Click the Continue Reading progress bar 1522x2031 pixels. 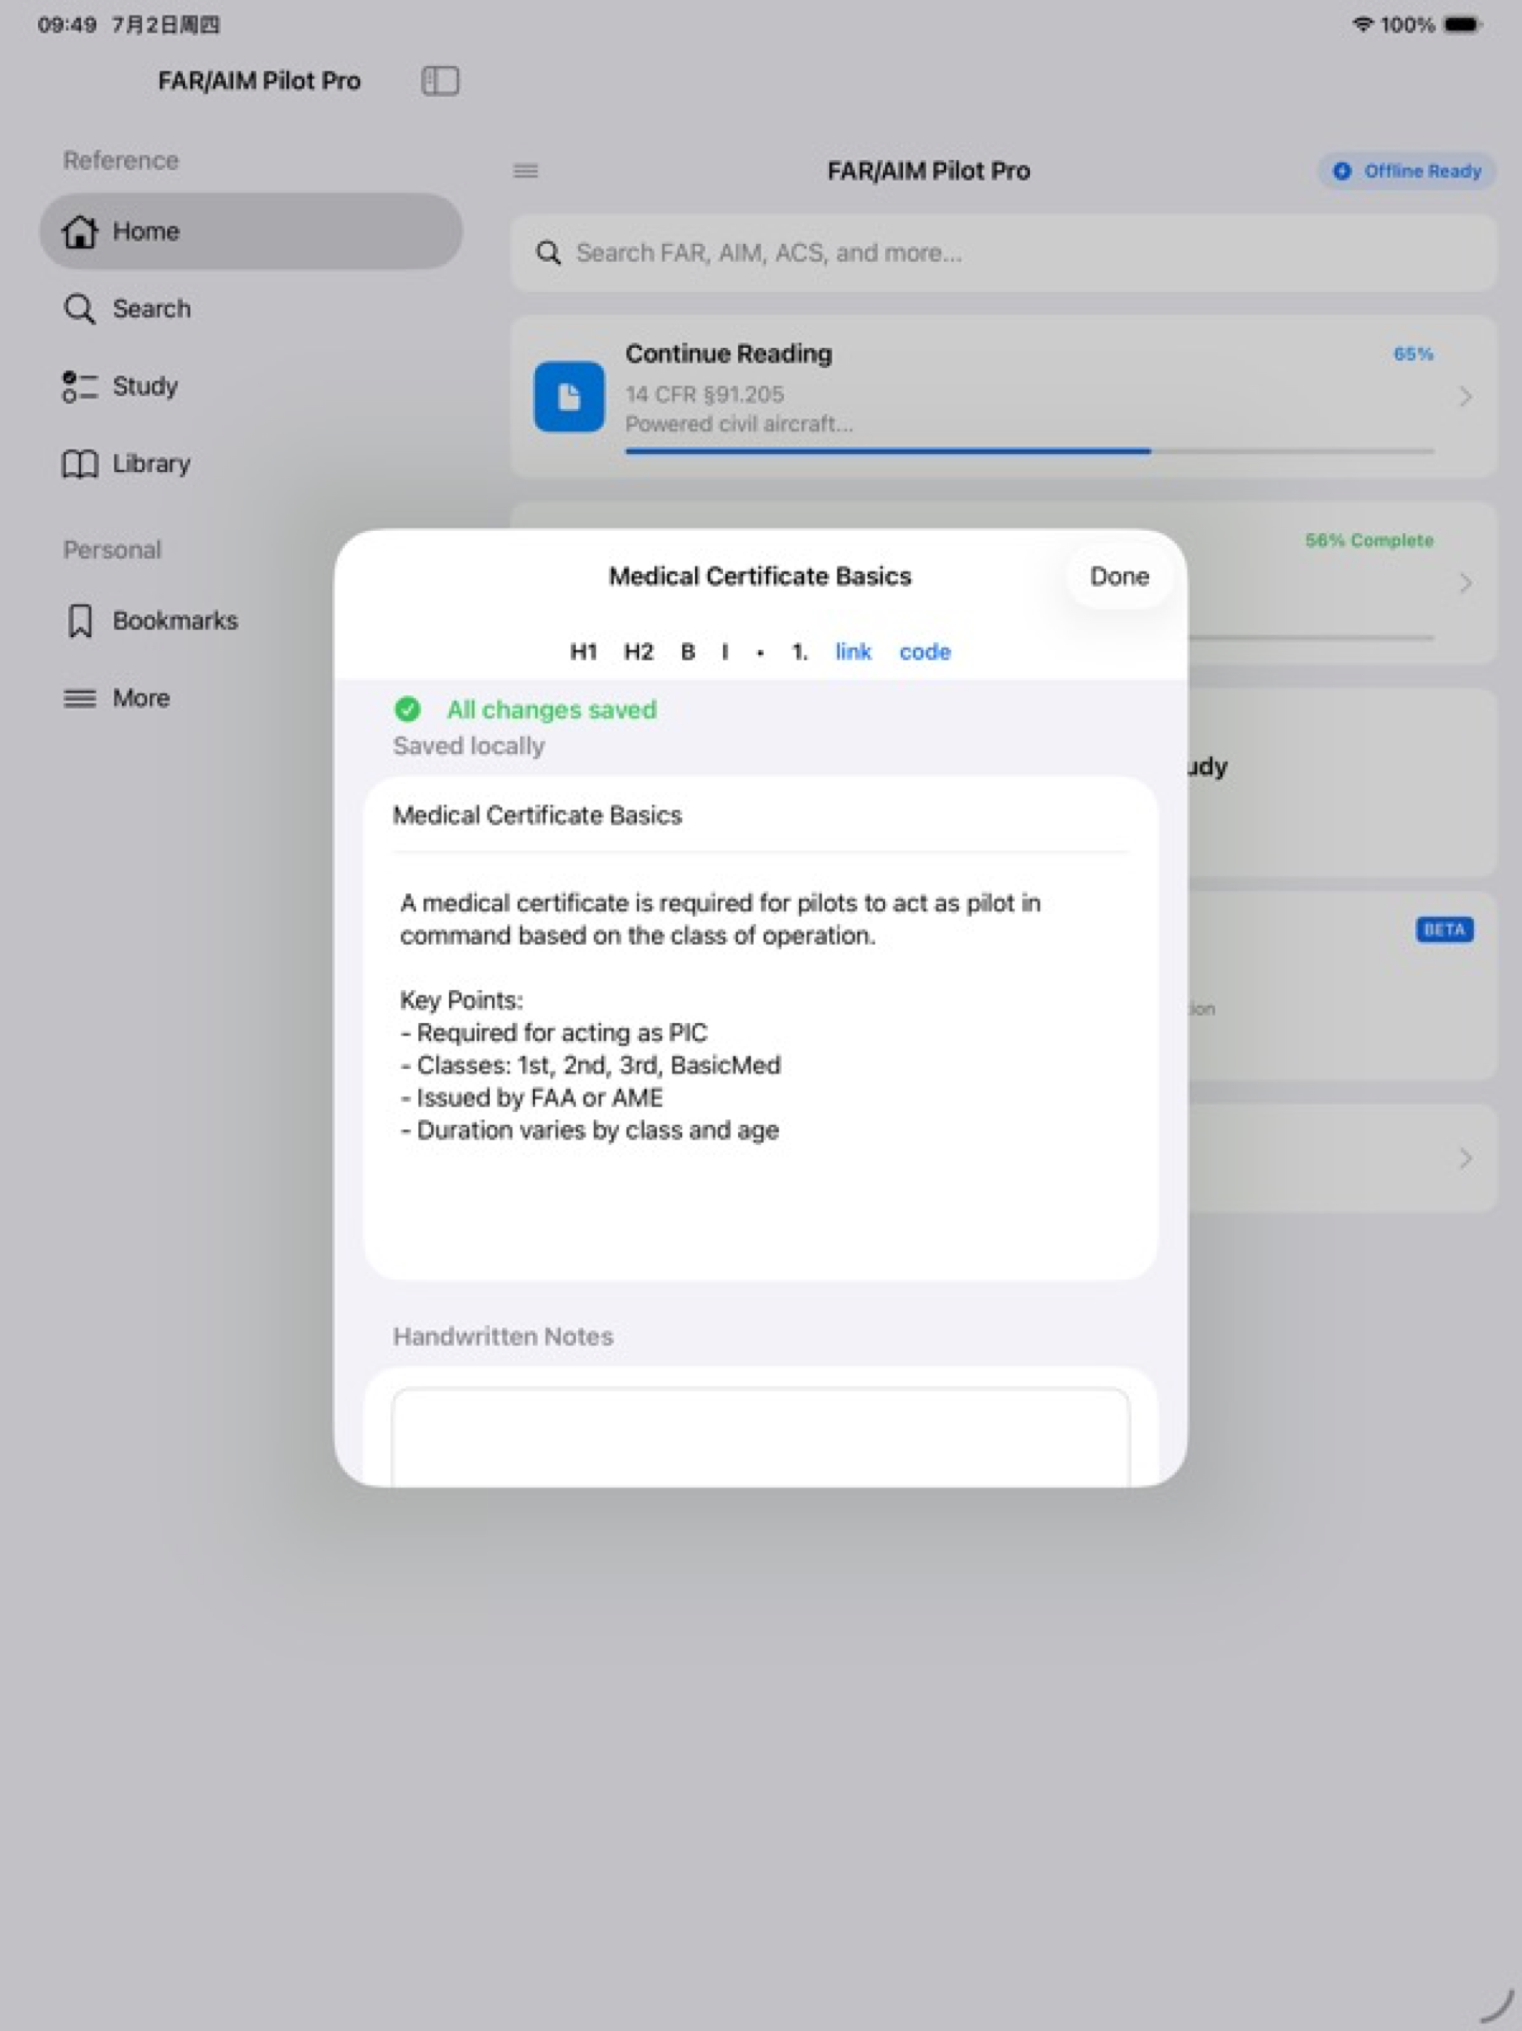(1029, 451)
